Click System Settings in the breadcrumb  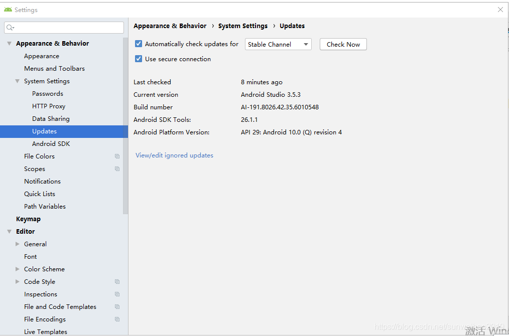[x=243, y=26]
